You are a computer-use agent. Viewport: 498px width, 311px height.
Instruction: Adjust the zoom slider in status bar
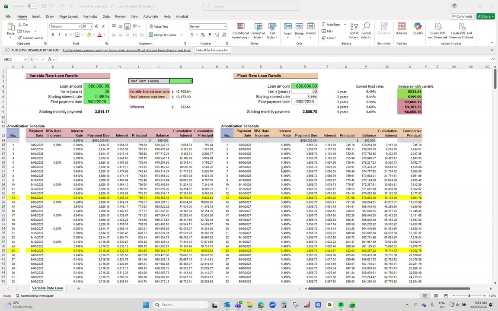[469, 296]
